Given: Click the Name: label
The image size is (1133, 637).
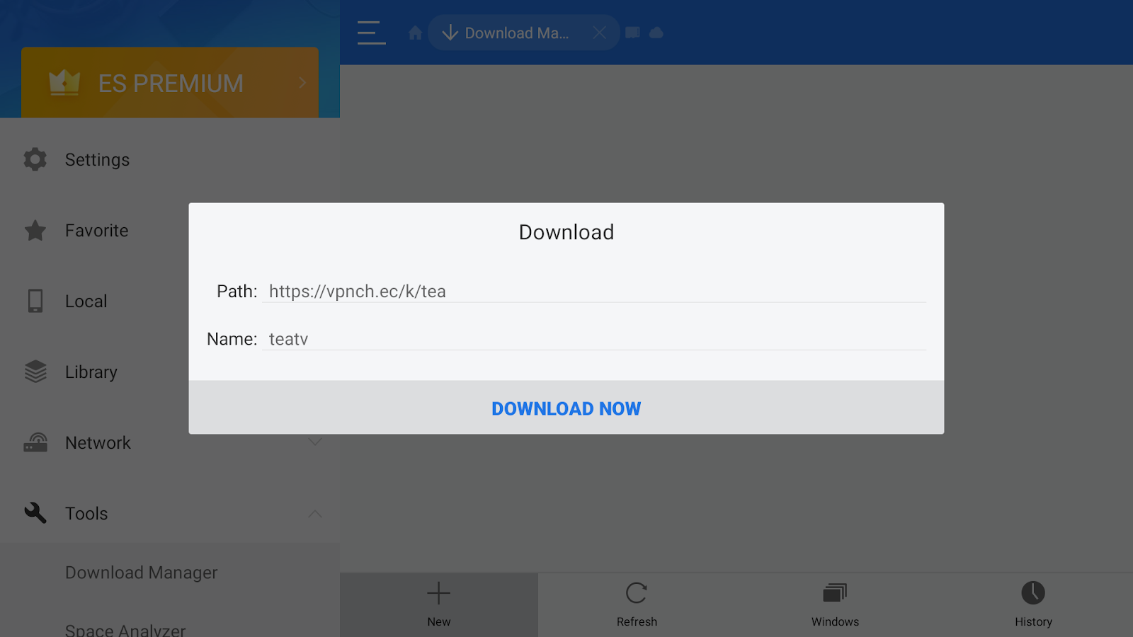Looking at the screenshot, I should pos(232,339).
